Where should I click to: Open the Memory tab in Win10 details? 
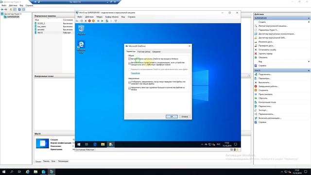point(46,161)
